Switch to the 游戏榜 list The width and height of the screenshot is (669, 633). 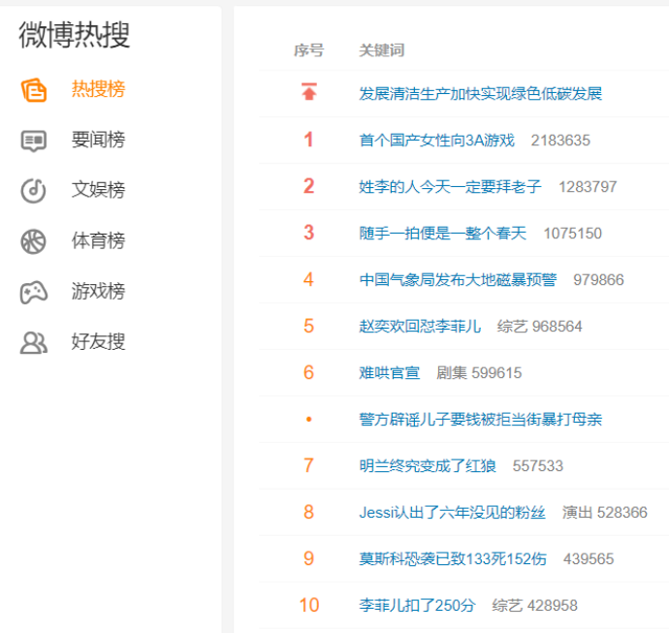click(98, 292)
